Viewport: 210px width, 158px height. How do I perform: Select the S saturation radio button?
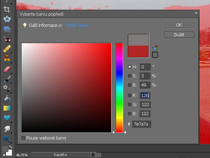pyautogui.click(x=130, y=76)
